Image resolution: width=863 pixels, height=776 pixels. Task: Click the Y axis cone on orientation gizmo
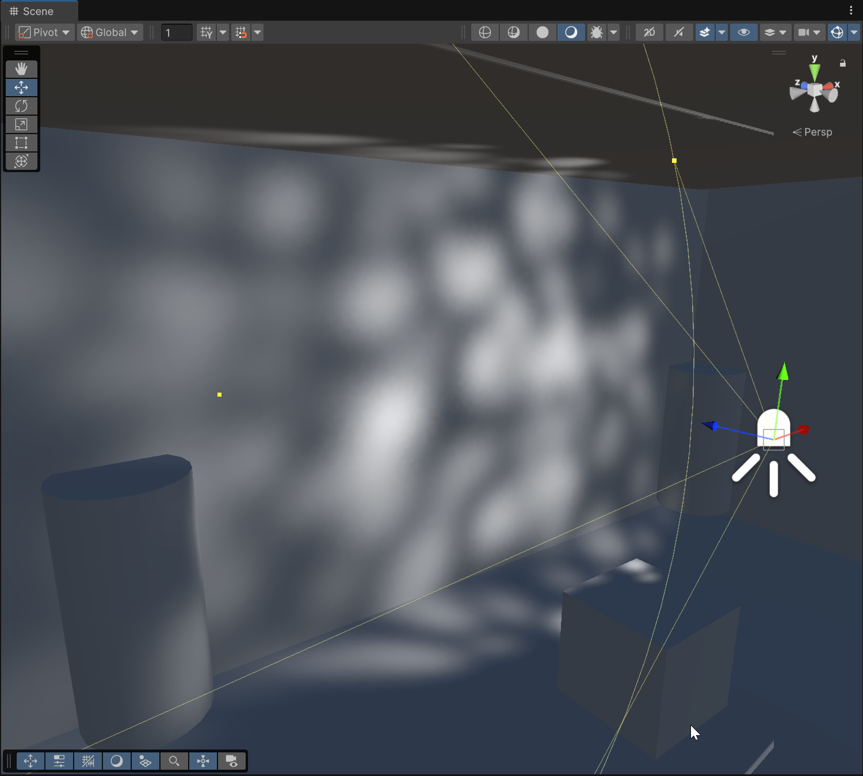[815, 73]
